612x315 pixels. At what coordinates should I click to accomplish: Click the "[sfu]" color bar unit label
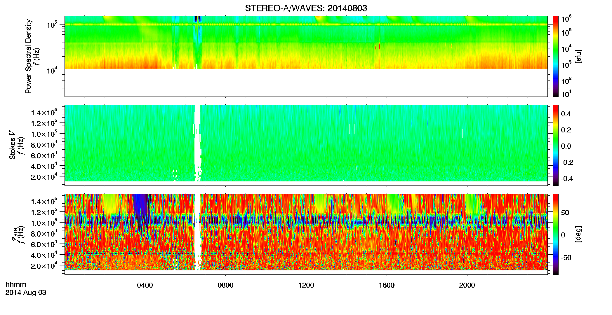tap(579, 56)
